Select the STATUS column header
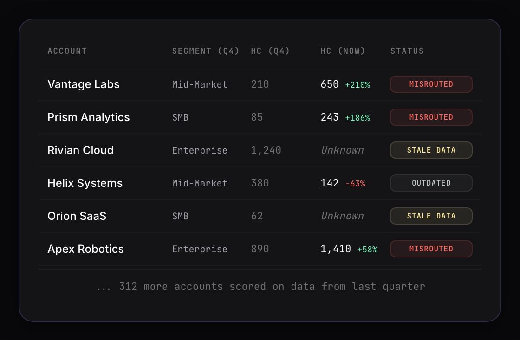This screenshot has height=340, width=520. pos(407,51)
